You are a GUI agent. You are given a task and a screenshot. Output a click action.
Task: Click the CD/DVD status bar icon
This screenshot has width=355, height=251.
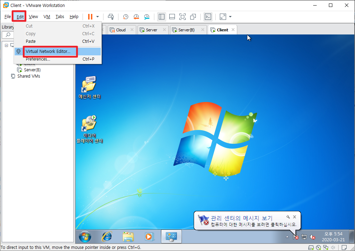tap(318, 248)
